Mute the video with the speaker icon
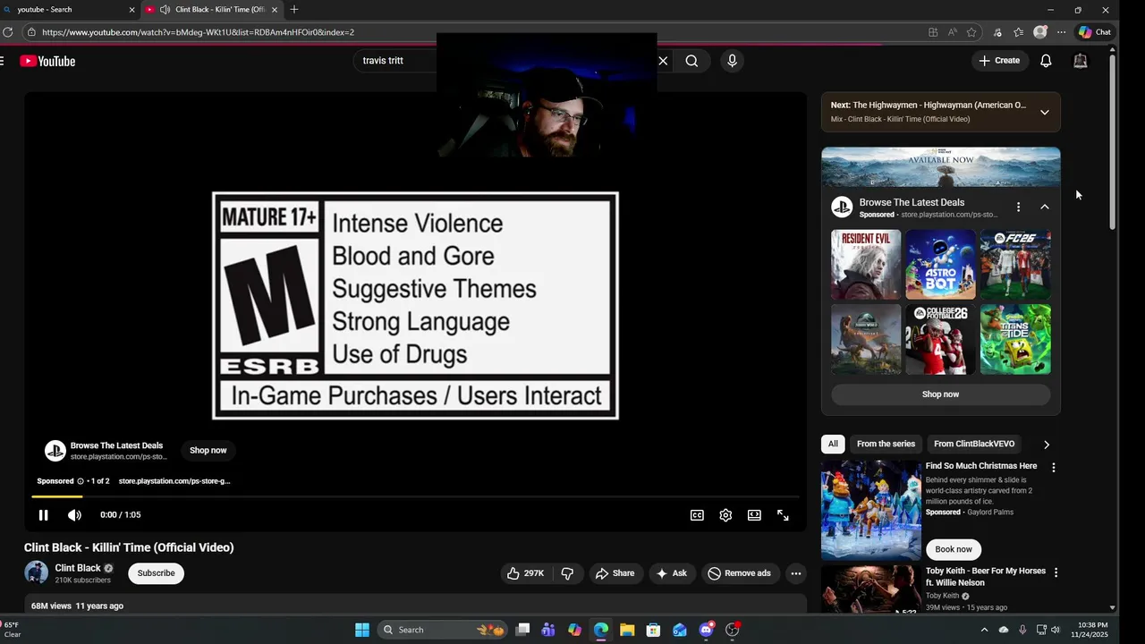Image resolution: width=1145 pixels, height=644 pixels. coord(74,515)
